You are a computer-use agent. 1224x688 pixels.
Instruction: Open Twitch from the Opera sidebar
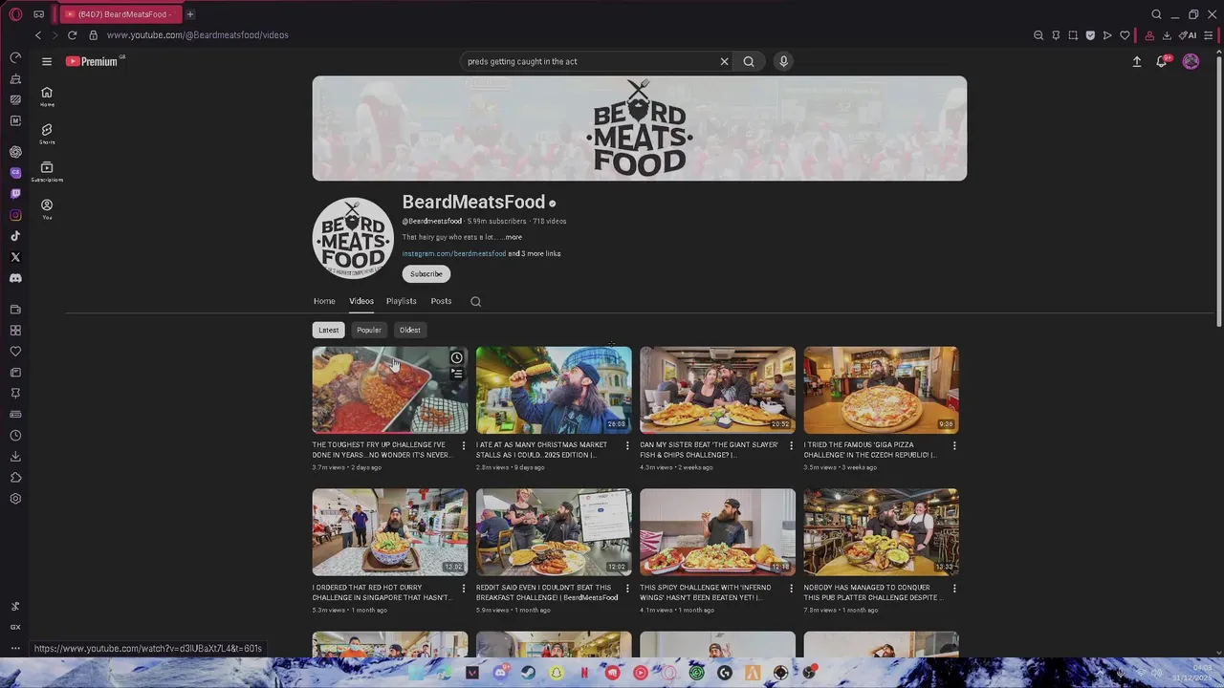(15, 194)
